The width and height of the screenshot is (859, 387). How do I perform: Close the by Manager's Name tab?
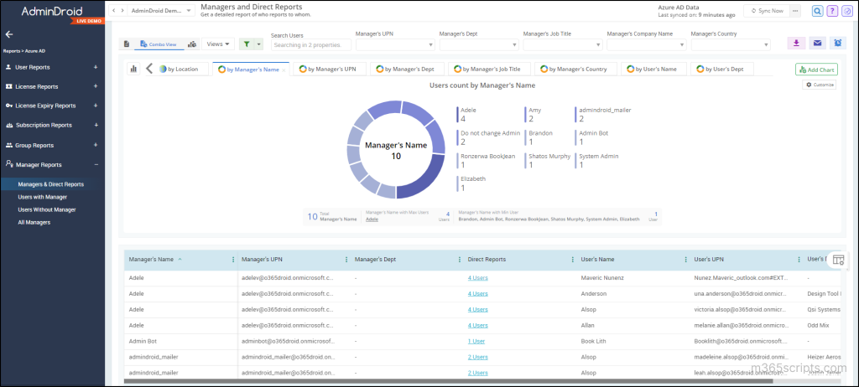284,70
